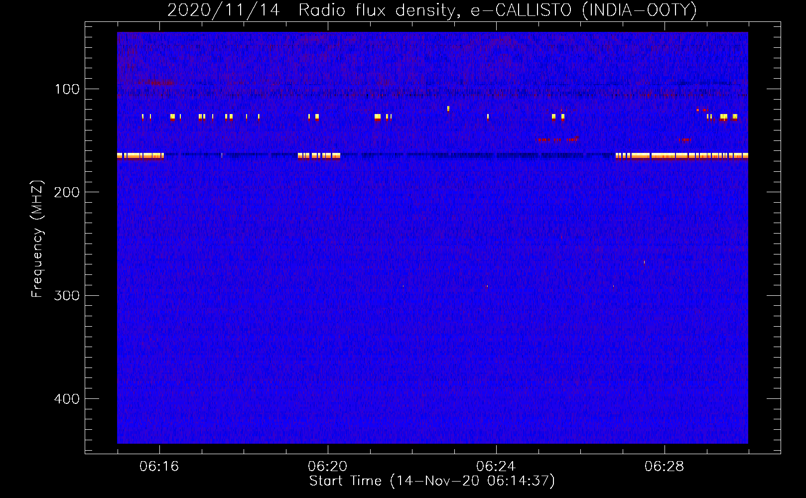Click the 300 frequency tick label
The image size is (806, 498).
(x=67, y=296)
